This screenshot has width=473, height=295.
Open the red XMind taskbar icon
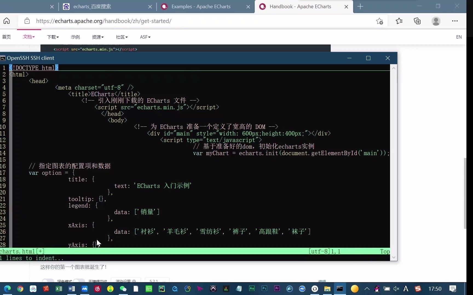coord(46,289)
